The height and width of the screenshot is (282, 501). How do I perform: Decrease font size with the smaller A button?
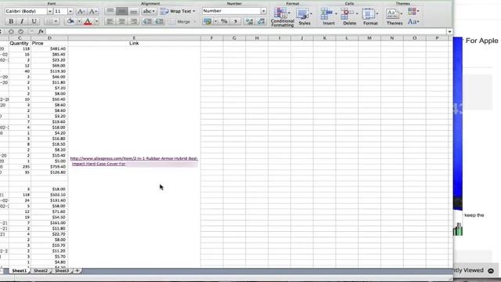(x=93, y=12)
